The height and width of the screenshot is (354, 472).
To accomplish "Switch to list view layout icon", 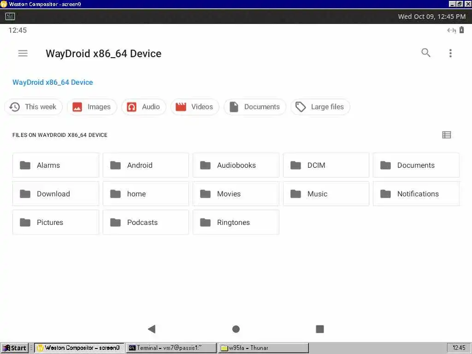I will [446, 135].
